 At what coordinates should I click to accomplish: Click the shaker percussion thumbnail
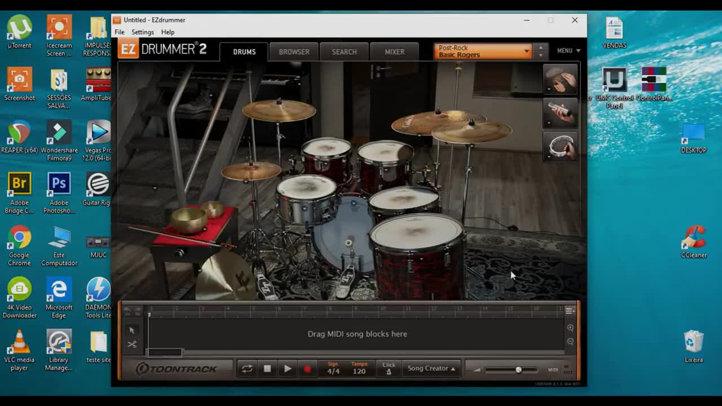pos(560,113)
